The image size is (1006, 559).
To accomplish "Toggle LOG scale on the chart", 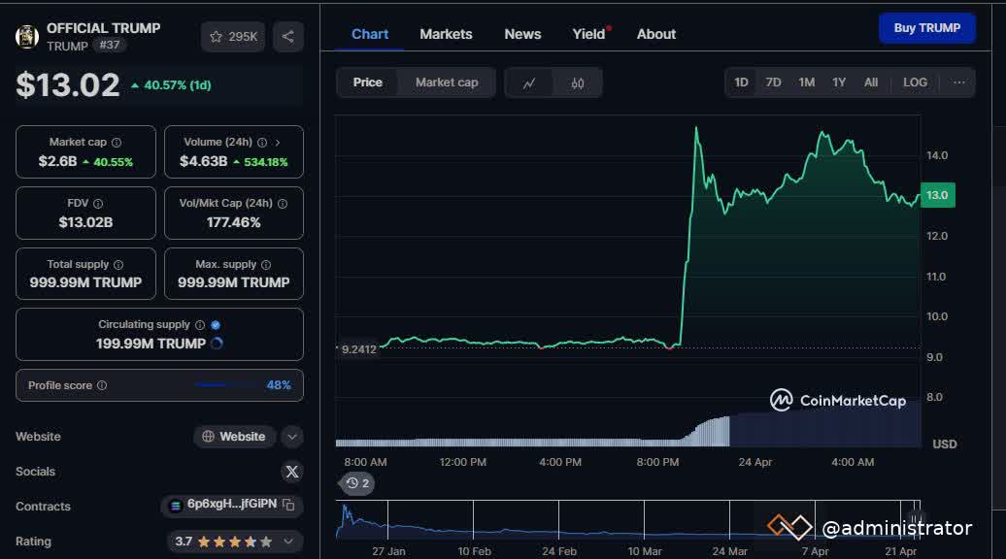I will pos(915,82).
